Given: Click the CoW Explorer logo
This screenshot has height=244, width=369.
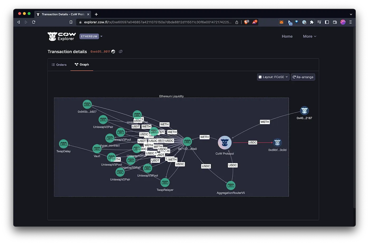Looking at the screenshot, I should pyautogui.click(x=61, y=36).
